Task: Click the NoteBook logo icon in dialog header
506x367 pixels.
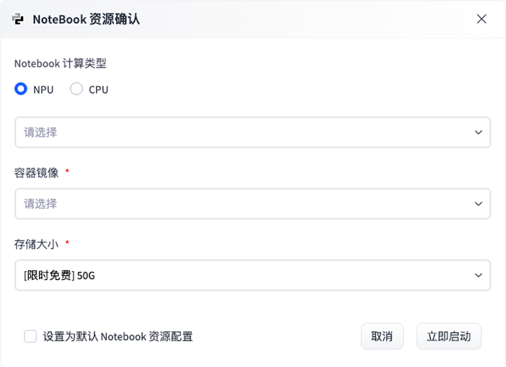Action: pos(18,19)
